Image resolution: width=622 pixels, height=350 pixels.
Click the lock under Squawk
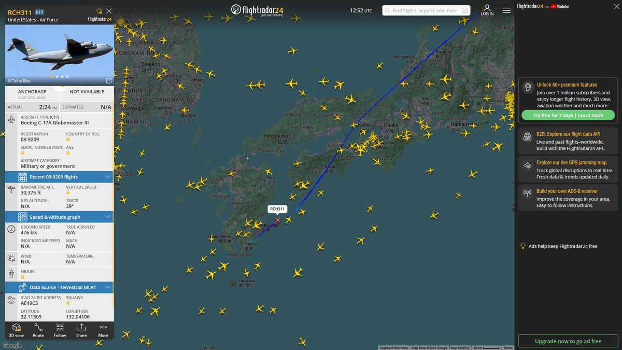[x=68, y=304]
